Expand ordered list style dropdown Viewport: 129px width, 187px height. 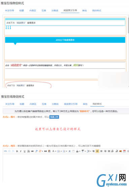point(61,151)
